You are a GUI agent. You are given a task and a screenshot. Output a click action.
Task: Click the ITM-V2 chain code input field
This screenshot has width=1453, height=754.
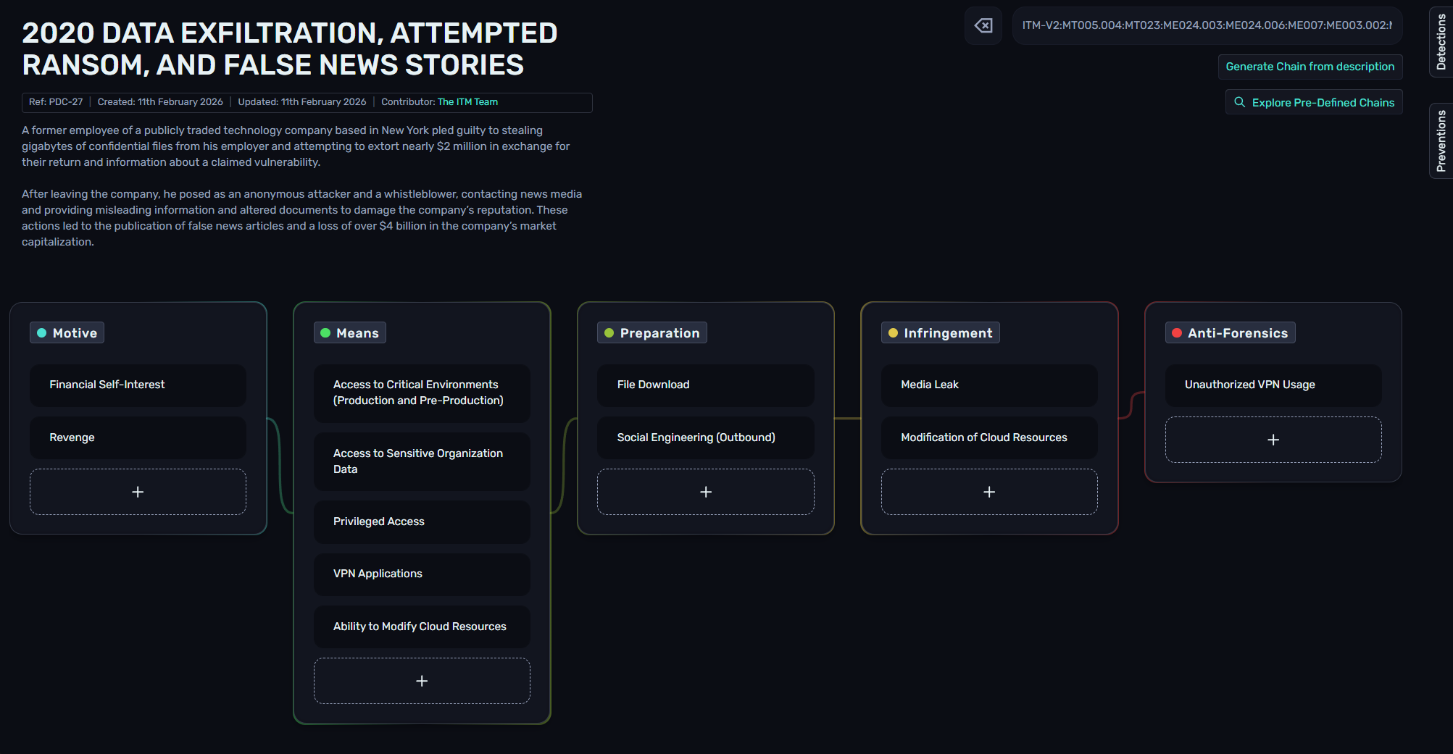click(1207, 26)
